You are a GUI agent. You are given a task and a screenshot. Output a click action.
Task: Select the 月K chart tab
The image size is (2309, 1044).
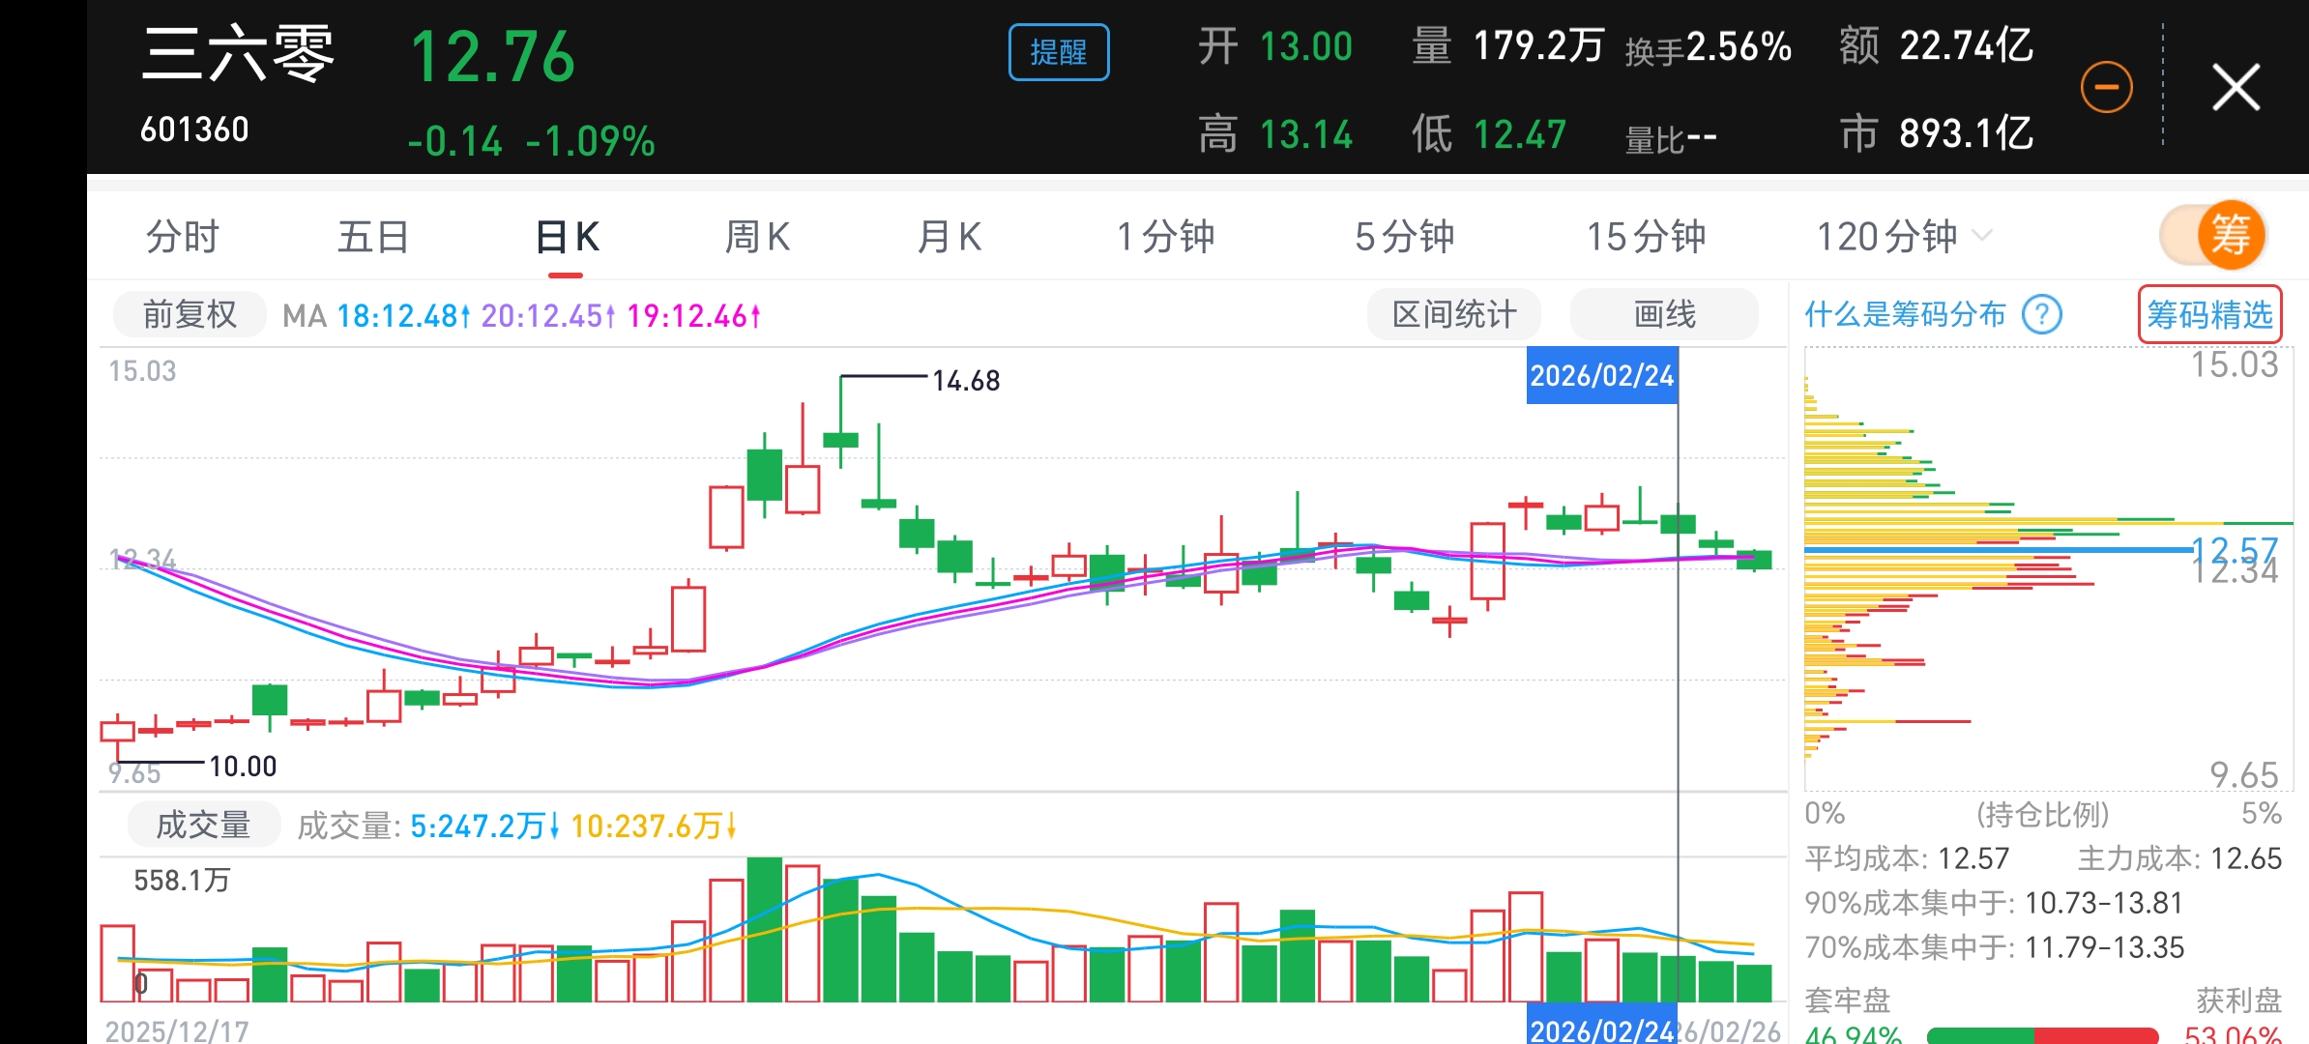(x=949, y=237)
